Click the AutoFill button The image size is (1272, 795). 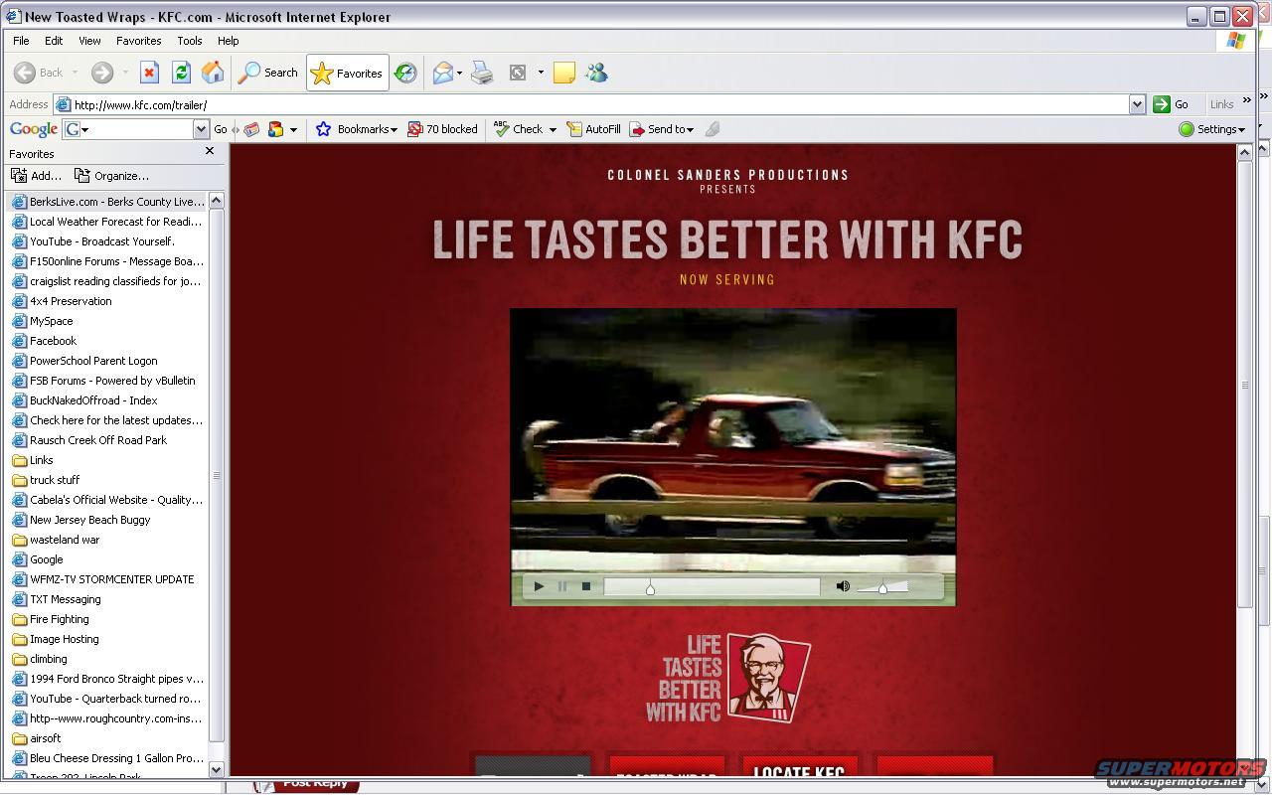pyautogui.click(x=593, y=129)
